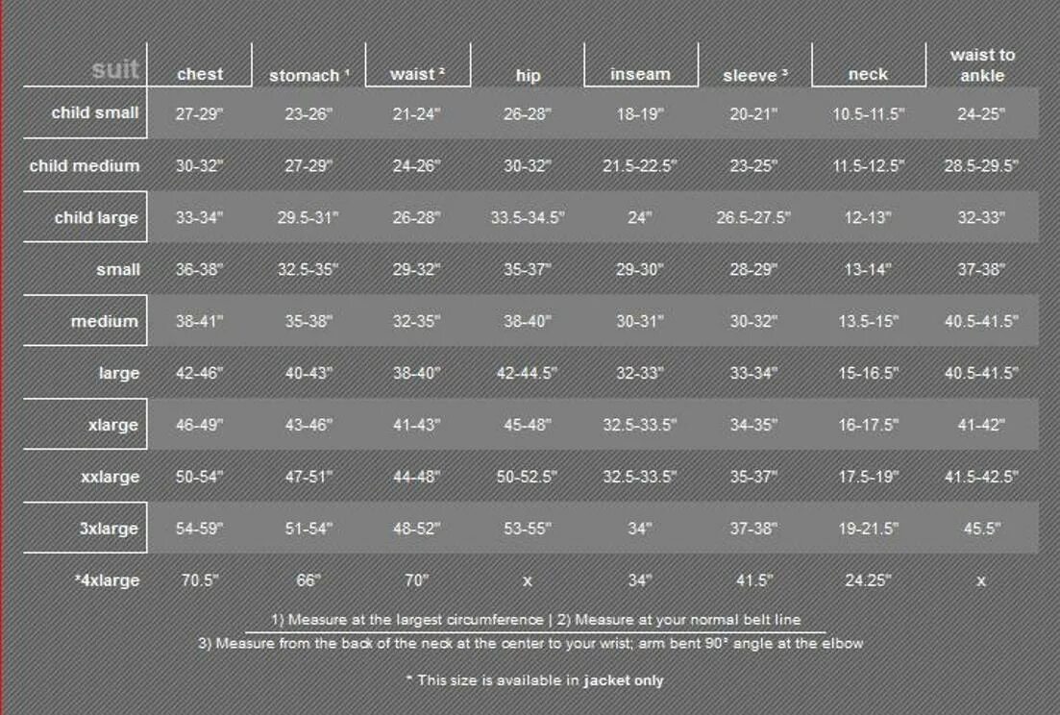Screen dimensions: 1060x715
Task: Click child medium neck value 11.5-12.5"
Action: pyautogui.click(x=868, y=165)
